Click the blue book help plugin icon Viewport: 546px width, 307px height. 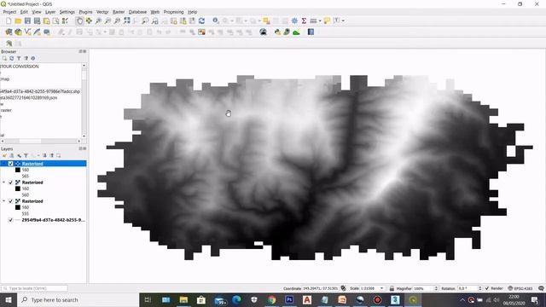(x=311, y=32)
